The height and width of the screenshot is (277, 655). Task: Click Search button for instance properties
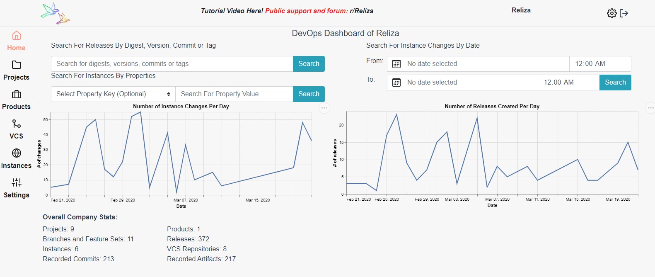coord(309,94)
